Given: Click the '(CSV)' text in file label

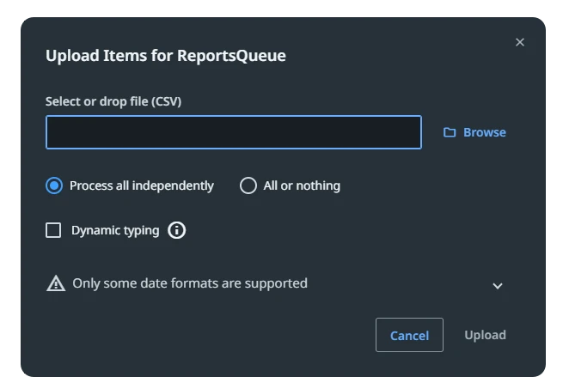Looking at the screenshot, I should (166, 101).
